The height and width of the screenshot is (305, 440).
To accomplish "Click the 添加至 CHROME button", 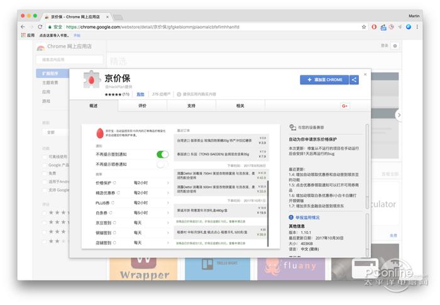I will pyautogui.click(x=324, y=80).
